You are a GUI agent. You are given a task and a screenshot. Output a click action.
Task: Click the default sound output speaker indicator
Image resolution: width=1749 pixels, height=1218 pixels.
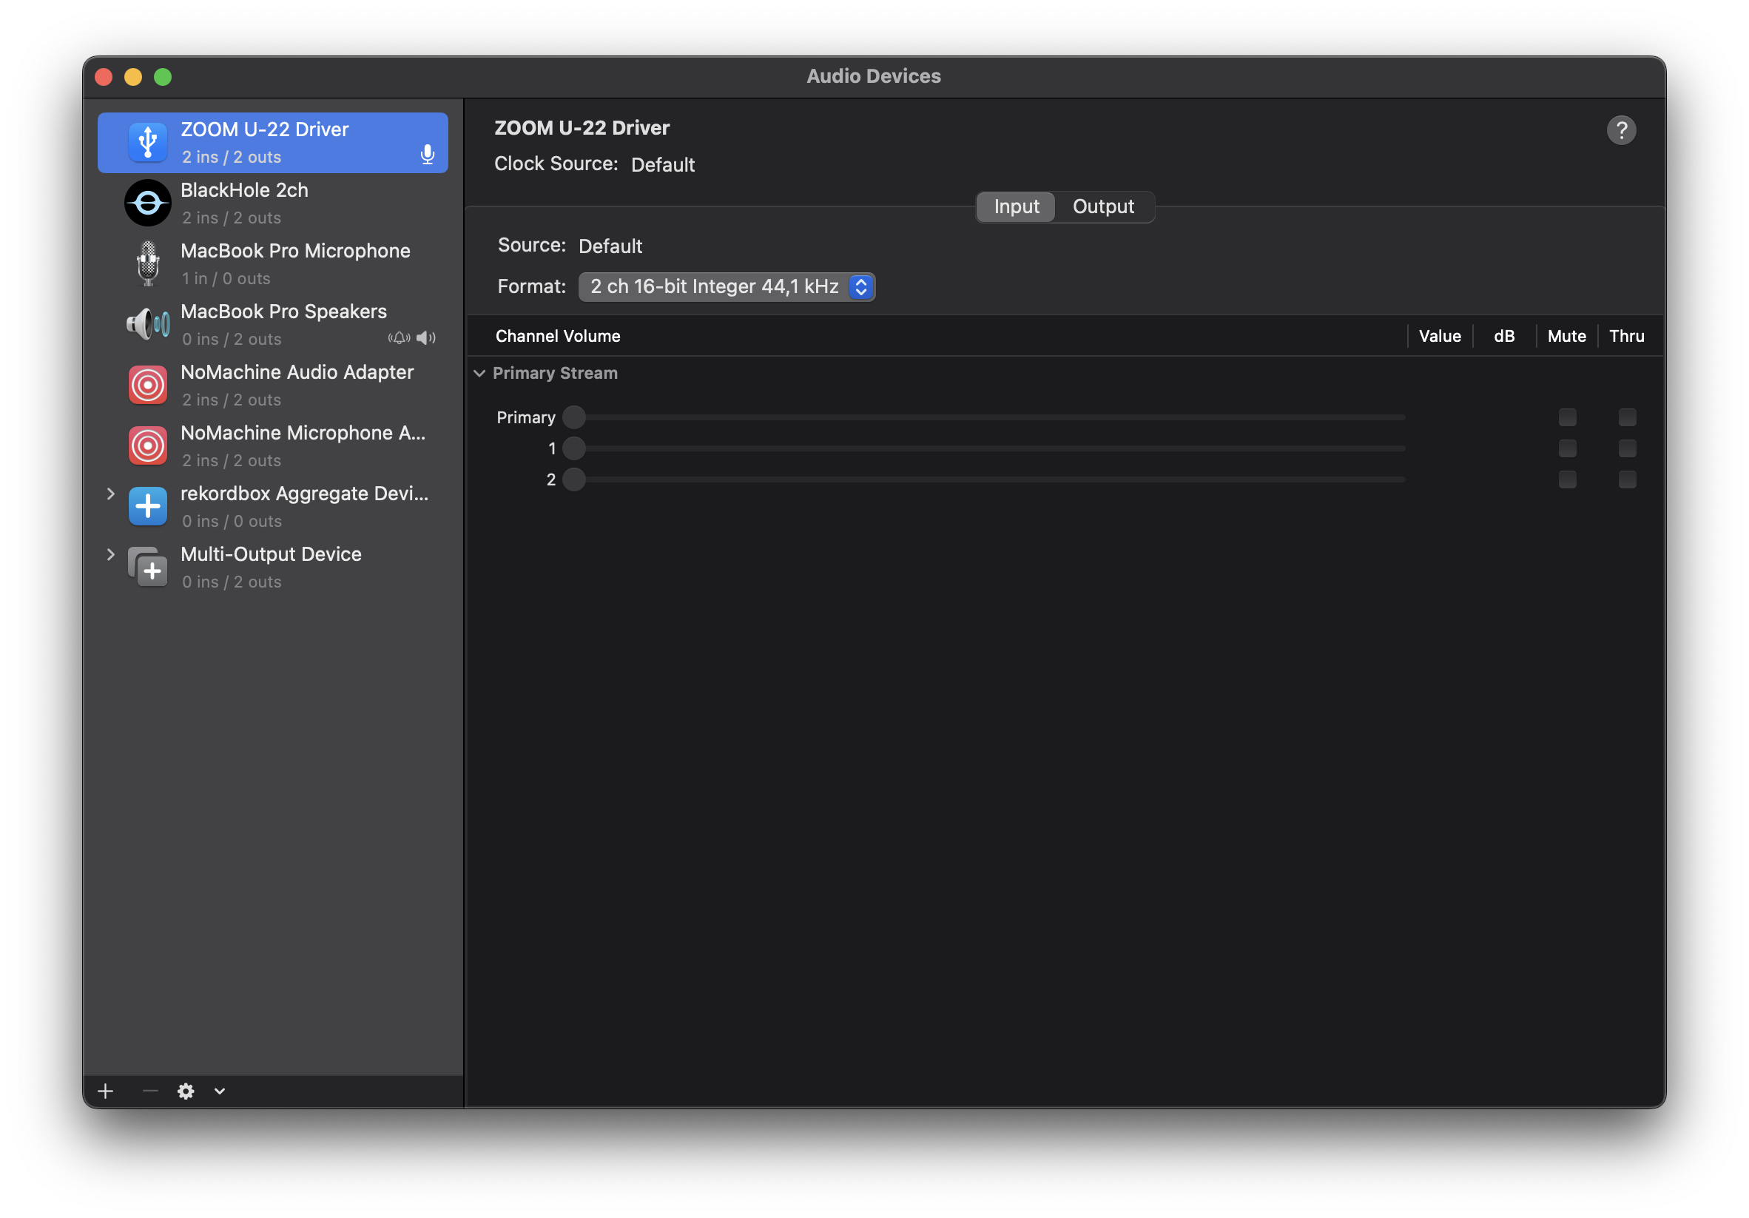(426, 338)
